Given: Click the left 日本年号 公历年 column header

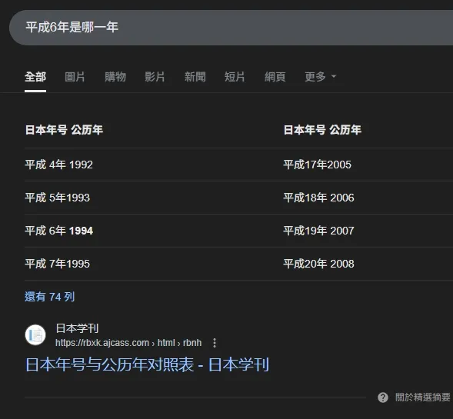Looking at the screenshot, I should point(64,130).
